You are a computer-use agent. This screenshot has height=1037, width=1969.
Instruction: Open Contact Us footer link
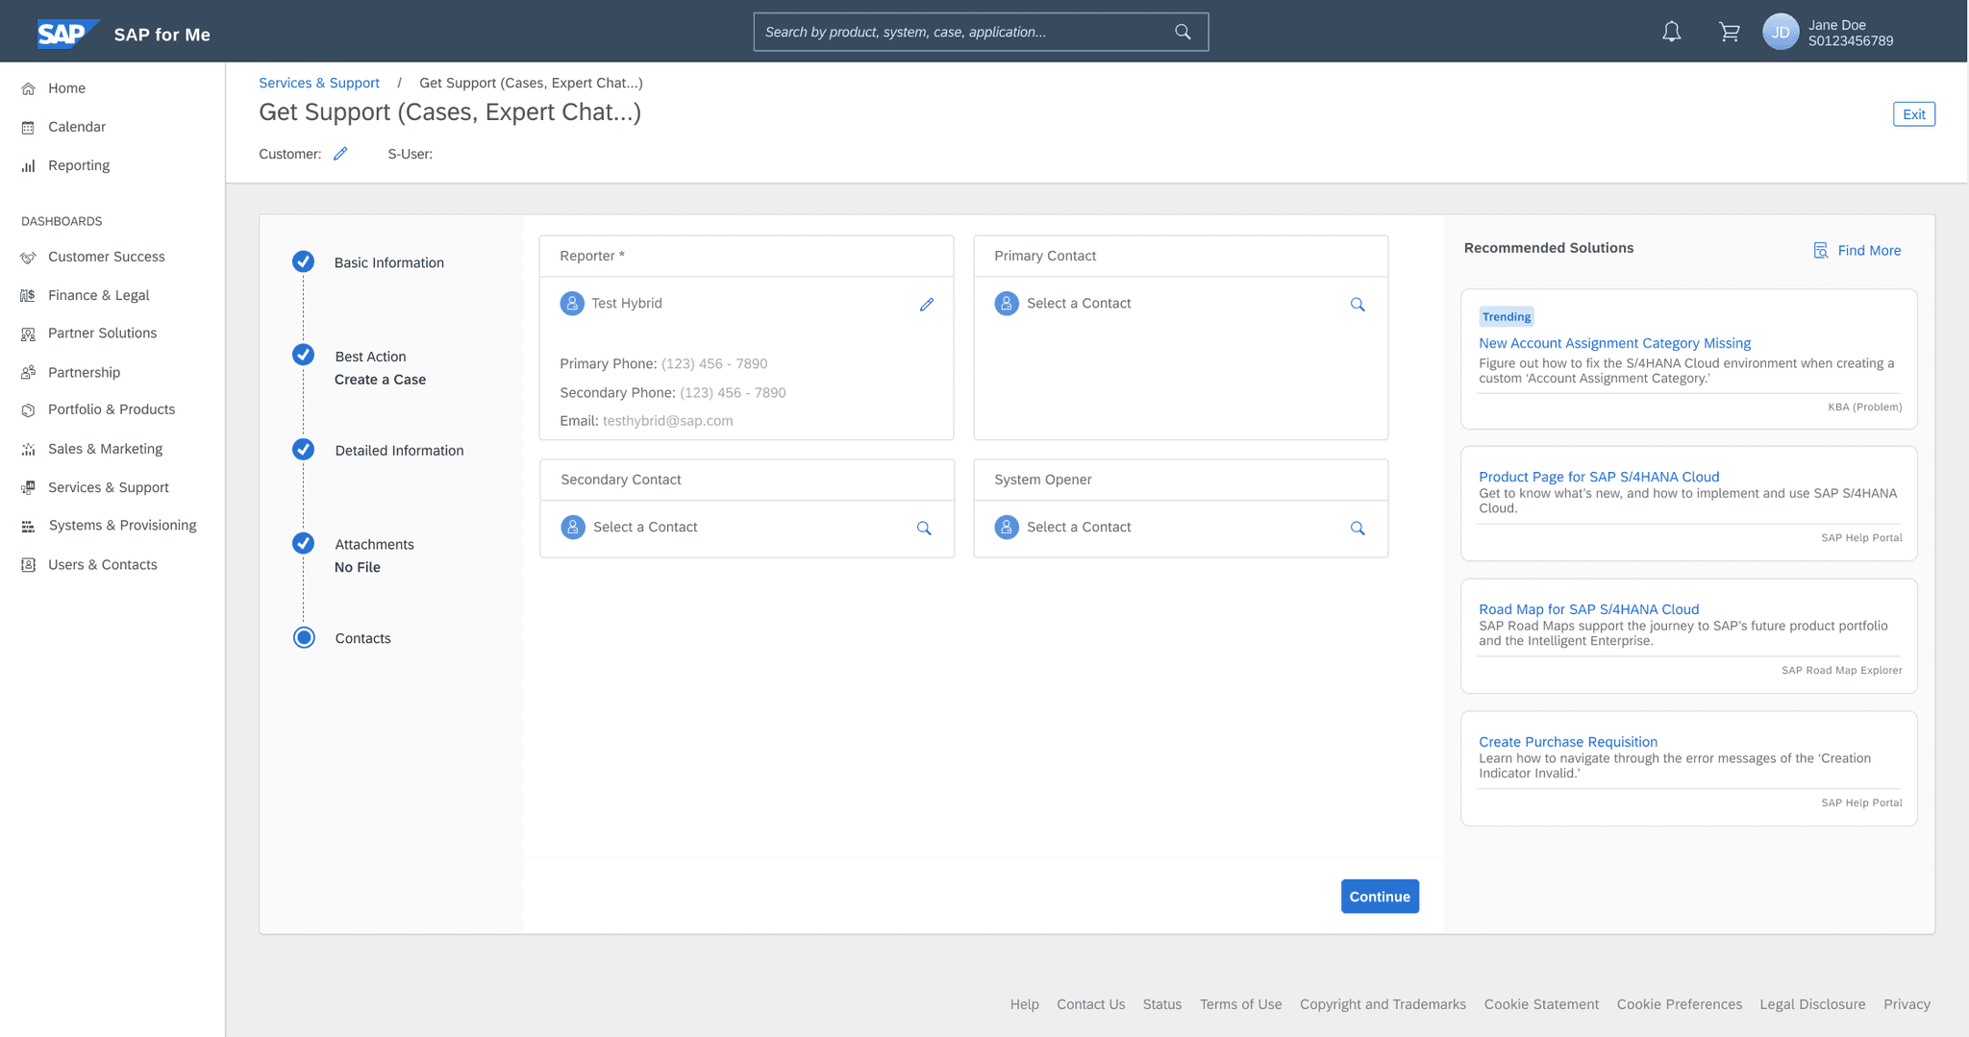coord(1090,1004)
